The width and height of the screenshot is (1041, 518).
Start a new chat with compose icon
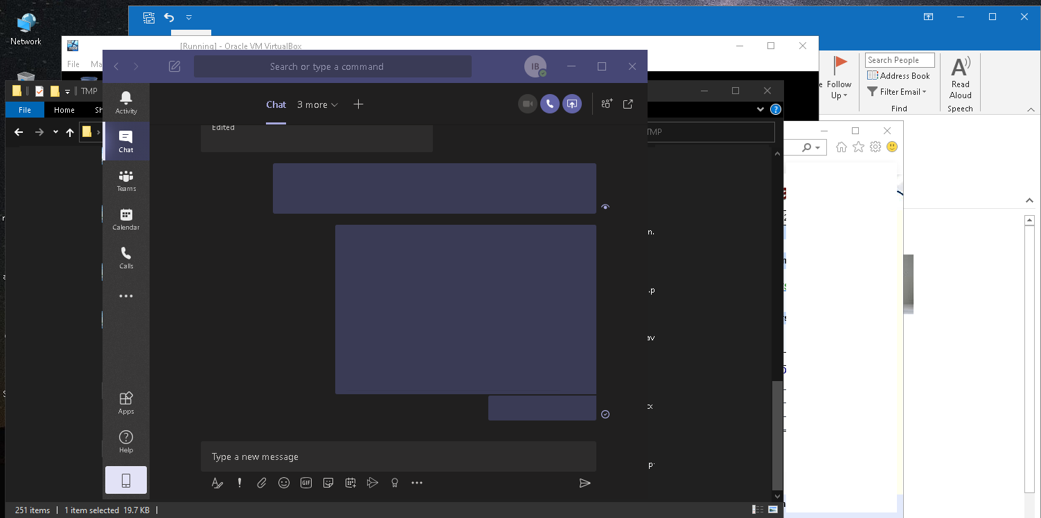(x=175, y=66)
